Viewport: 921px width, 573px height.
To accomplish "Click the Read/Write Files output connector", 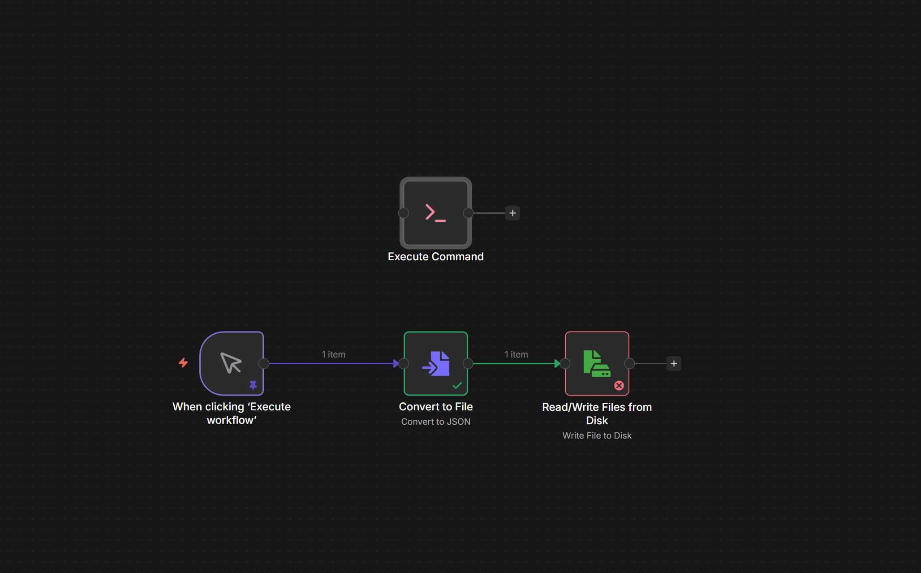I will coord(629,363).
